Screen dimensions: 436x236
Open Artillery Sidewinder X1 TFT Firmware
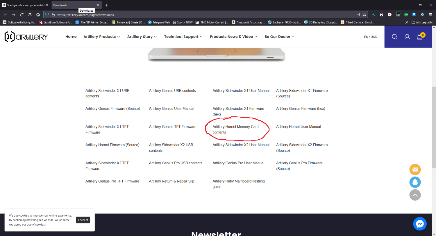coord(107,129)
